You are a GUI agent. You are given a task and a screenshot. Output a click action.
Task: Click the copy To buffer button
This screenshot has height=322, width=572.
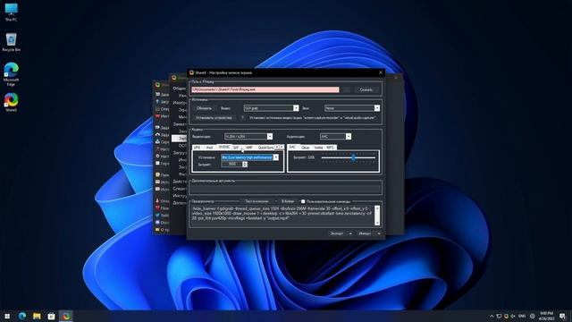coord(288,201)
